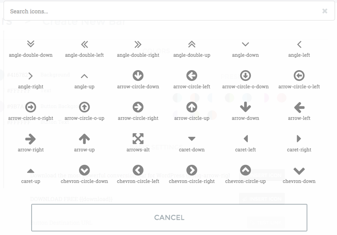The width and height of the screenshot is (337, 235).
Task: Select the angle-double-up icon
Action: [x=192, y=44]
